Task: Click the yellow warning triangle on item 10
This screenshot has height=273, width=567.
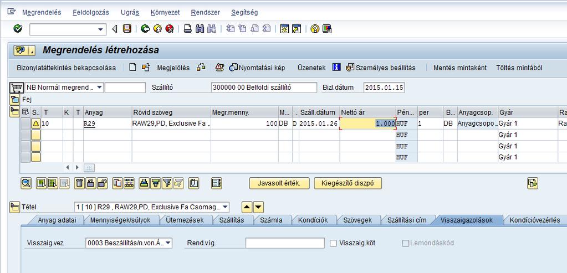Action: pos(36,123)
